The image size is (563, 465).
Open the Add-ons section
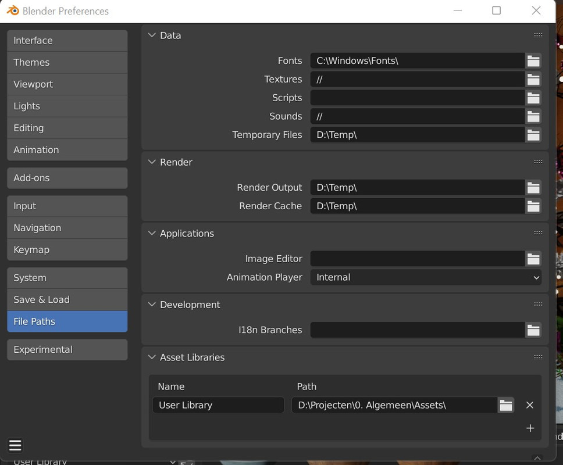click(x=67, y=178)
